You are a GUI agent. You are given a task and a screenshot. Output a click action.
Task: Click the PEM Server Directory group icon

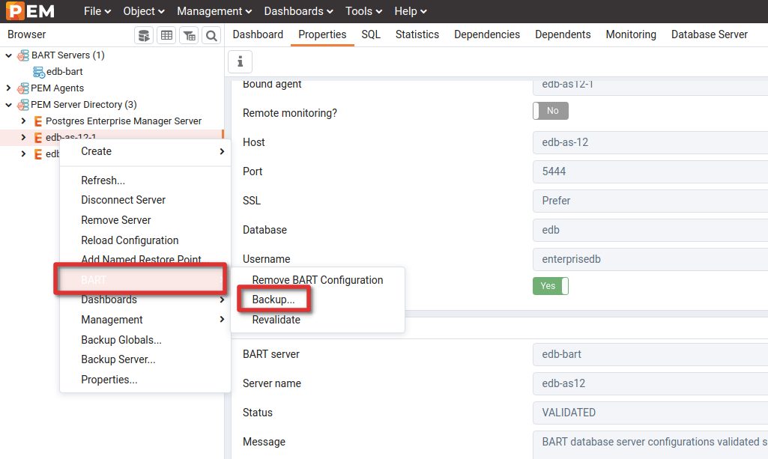23,105
